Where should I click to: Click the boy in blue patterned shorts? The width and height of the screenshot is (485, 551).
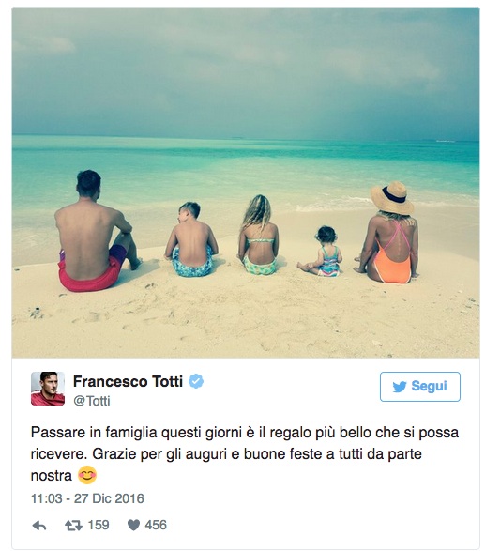coord(191,240)
